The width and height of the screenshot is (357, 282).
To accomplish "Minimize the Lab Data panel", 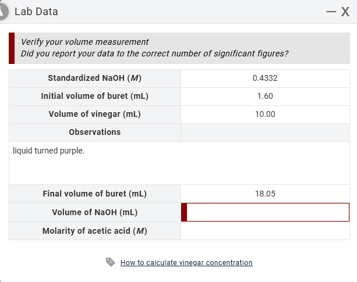I will tap(331, 12).
